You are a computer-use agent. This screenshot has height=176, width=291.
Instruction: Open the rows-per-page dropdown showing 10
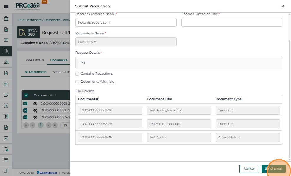[65, 125]
